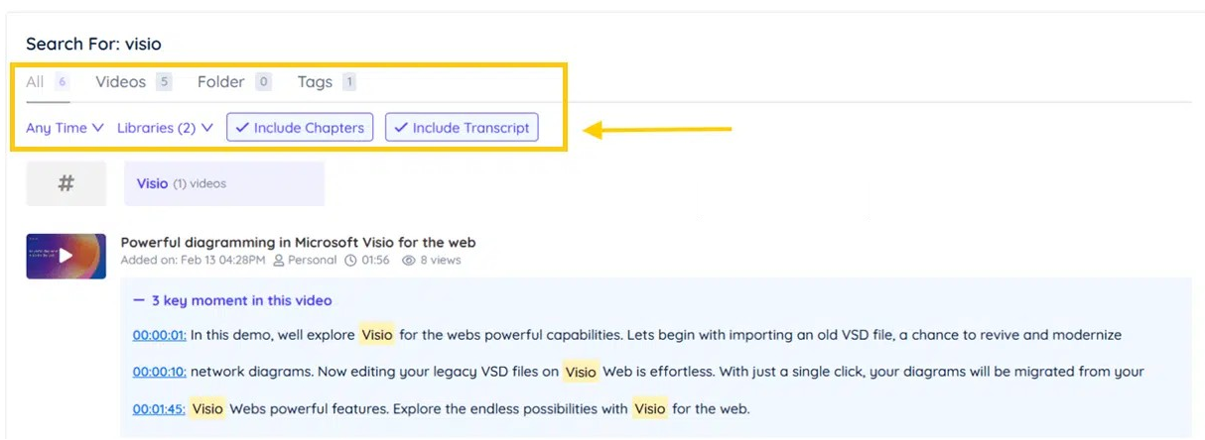Open Powerful diagramming in Microsoft Visio video title
The width and height of the screenshot is (1205, 440).
pos(298,242)
